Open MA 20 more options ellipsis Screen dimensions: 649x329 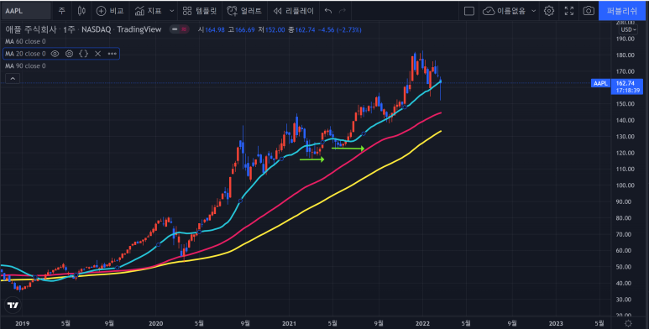tap(113, 54)
